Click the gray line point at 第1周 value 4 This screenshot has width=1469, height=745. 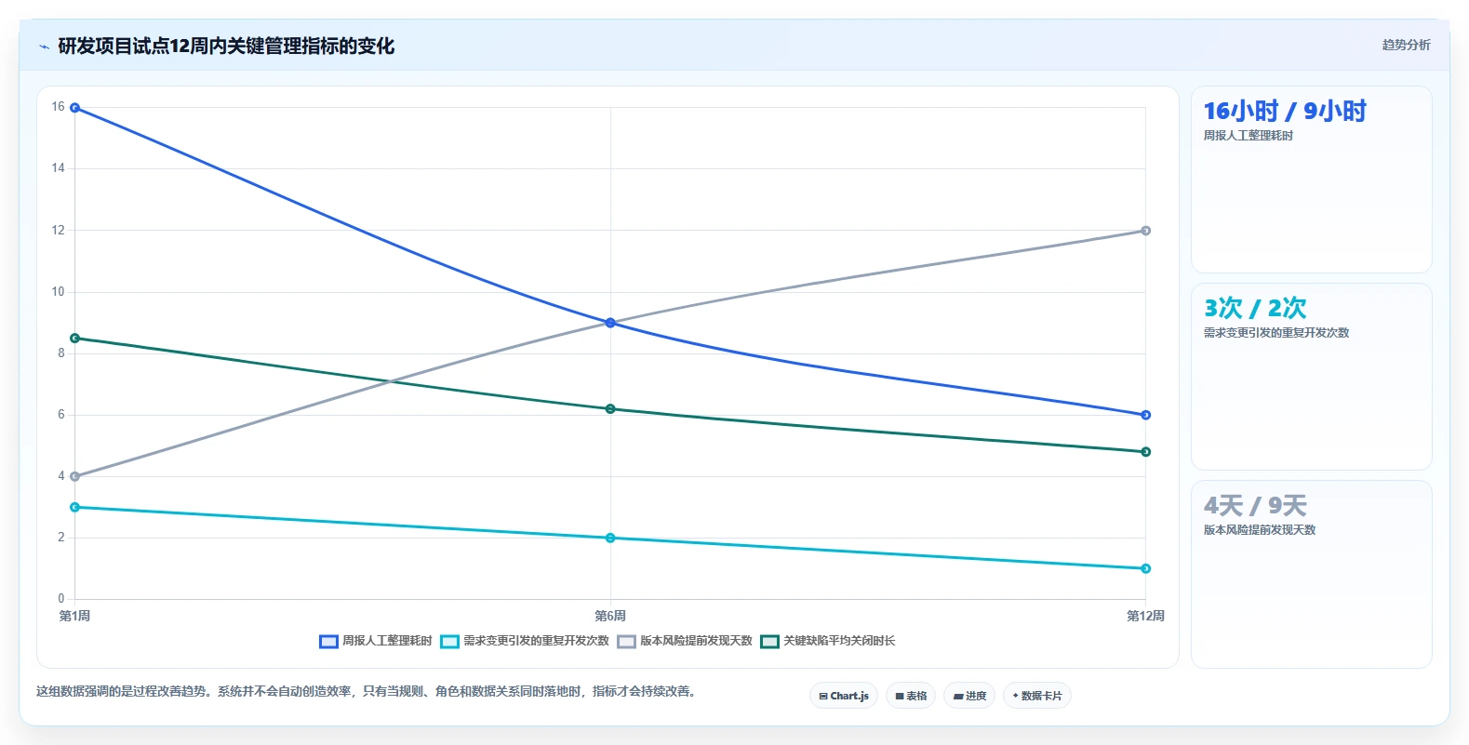75,476
